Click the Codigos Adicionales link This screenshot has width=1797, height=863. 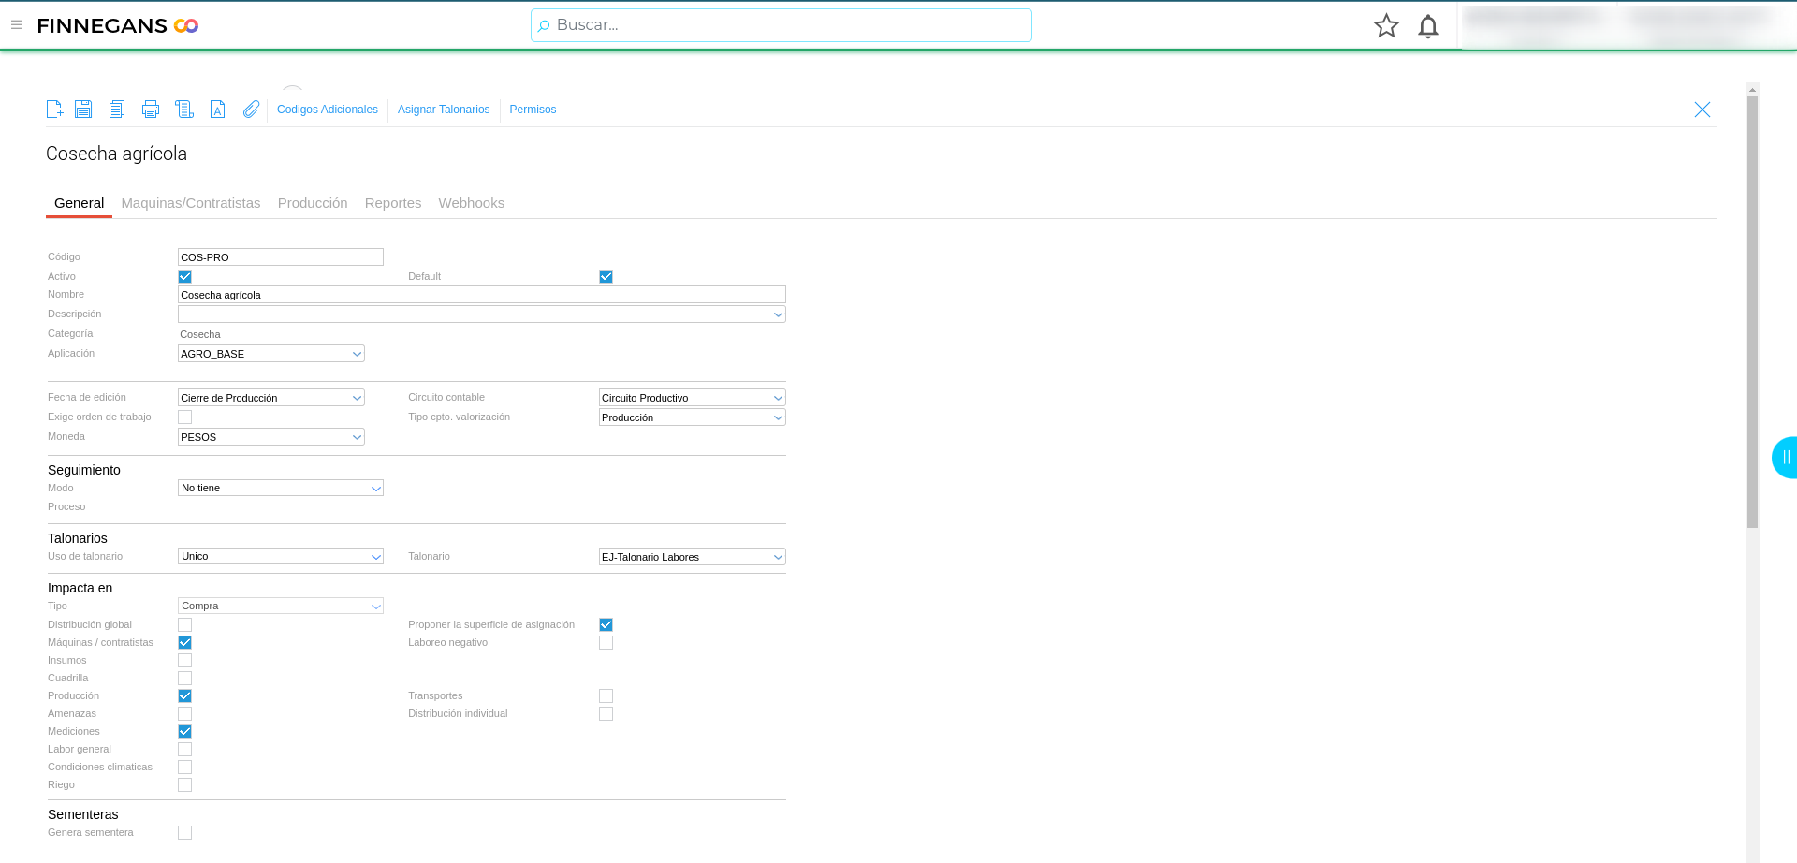[328, 110]
